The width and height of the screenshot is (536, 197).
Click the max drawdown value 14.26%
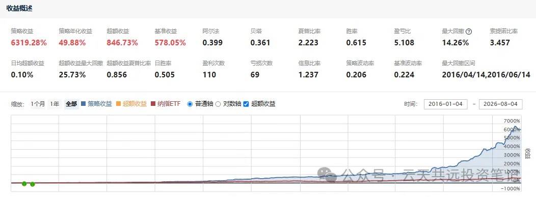455,43
